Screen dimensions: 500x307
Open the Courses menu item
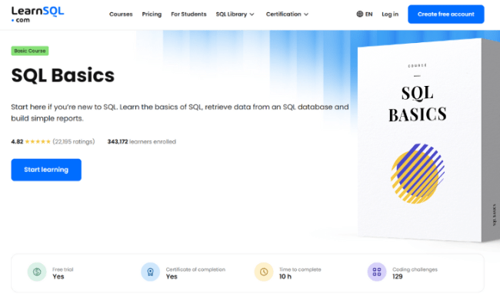coord(121,15)
